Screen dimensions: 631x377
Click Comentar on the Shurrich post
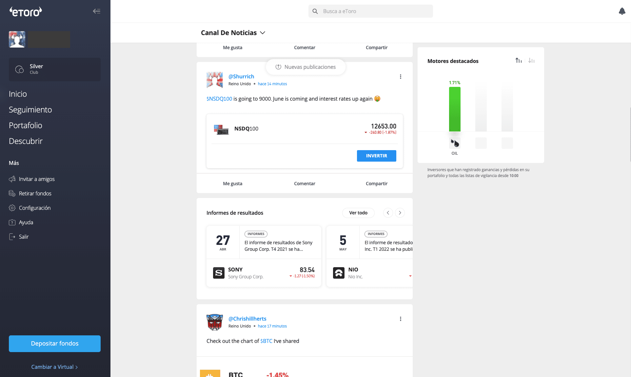(305, 184)
